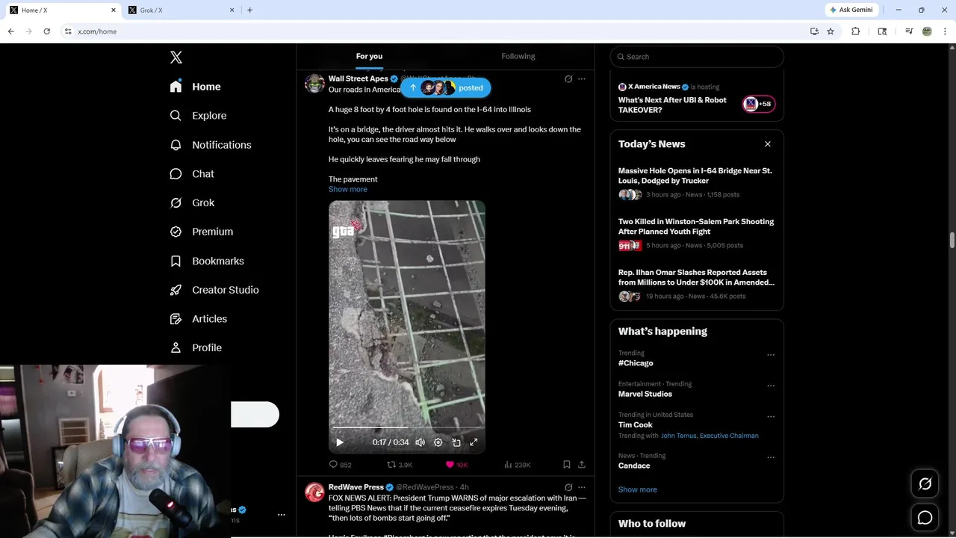This screenshot has width=956, height=538.
Task: Click Grok icon on RedWave Press post
Action: (568, 487)
